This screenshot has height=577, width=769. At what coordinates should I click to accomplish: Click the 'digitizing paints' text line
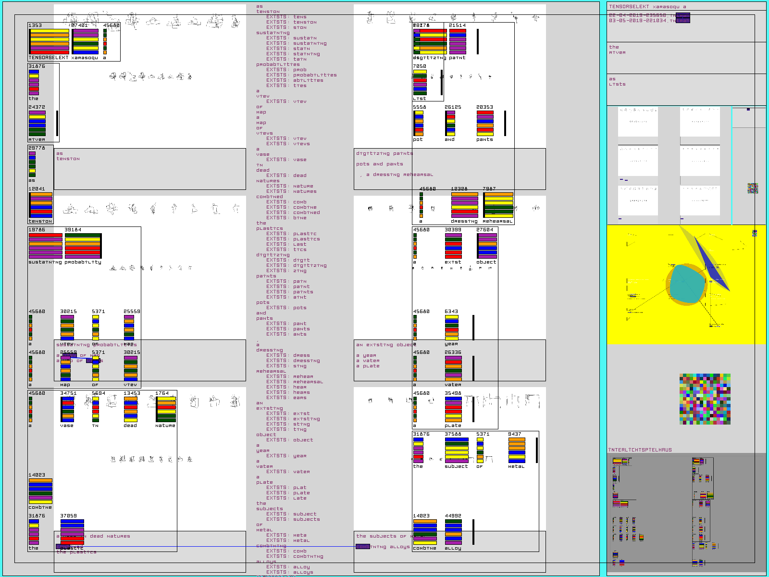[x=384, y=153]
